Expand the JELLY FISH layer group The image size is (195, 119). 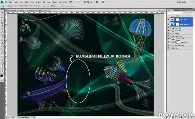pyautogui.click(x=171, y=36)
